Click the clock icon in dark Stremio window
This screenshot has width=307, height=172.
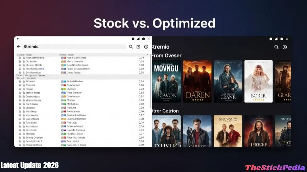(285, 47)
